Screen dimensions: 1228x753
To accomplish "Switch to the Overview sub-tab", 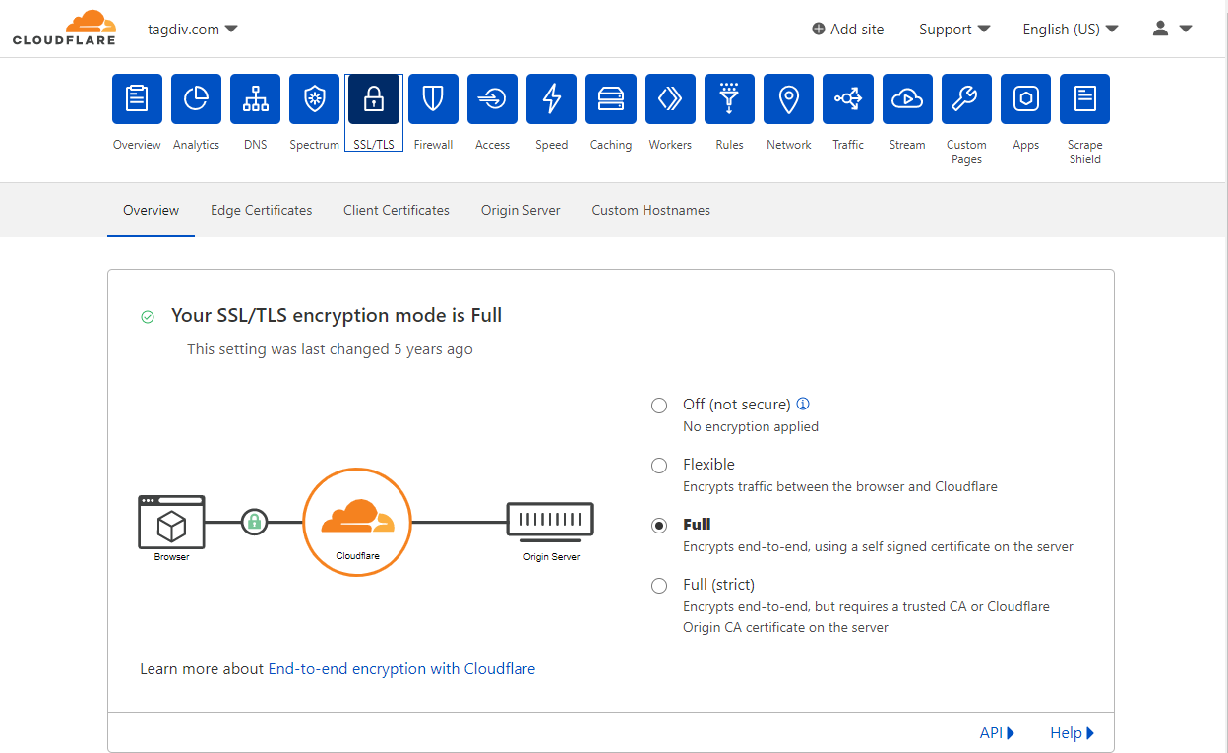I will point(151,210).
